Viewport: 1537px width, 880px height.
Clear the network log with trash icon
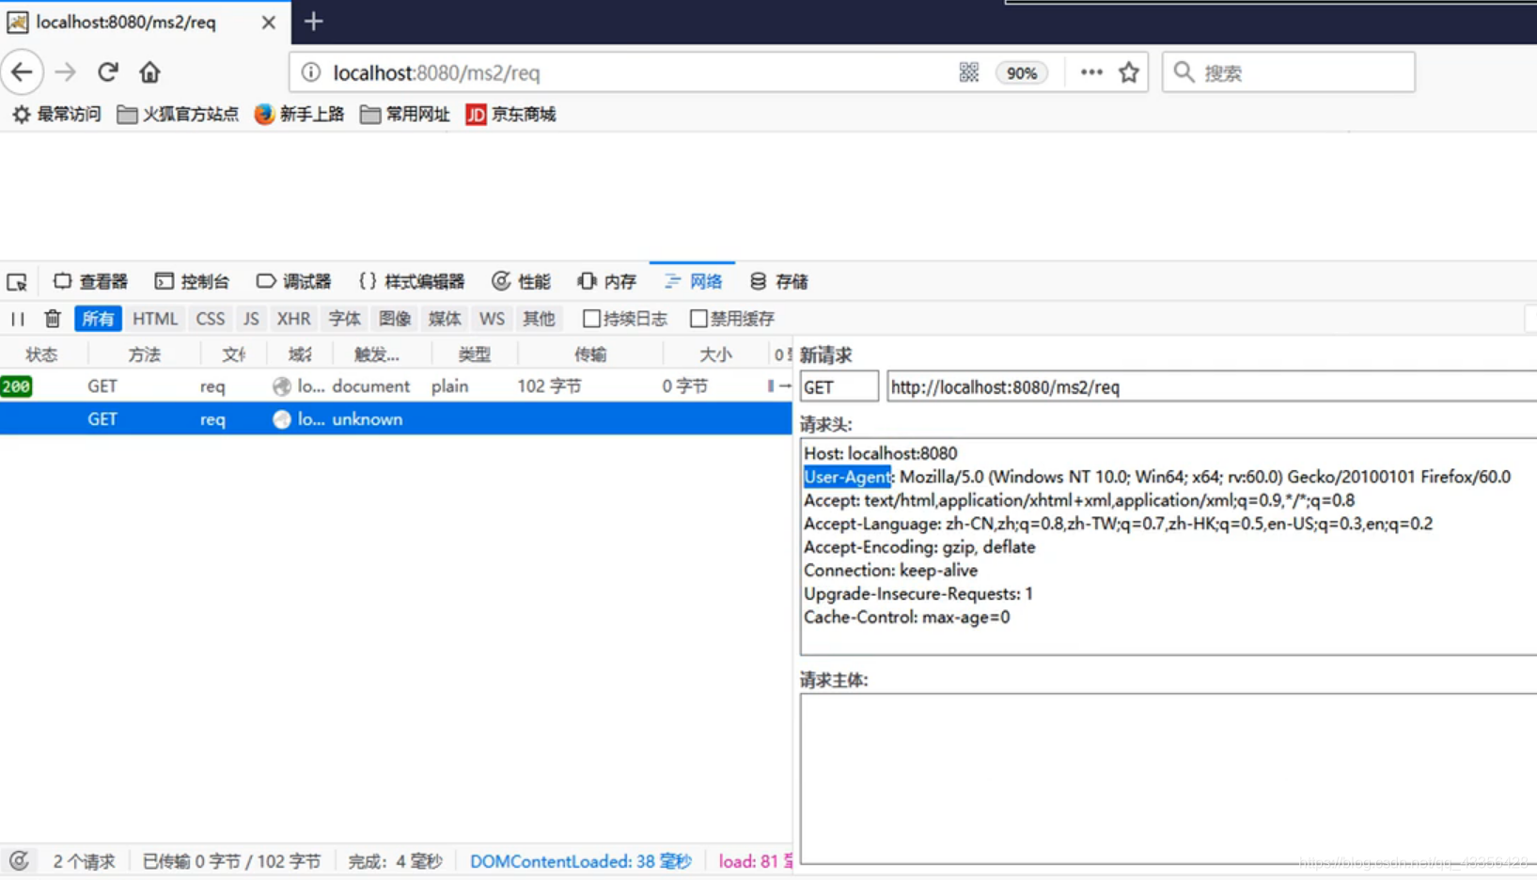tap(53, 319)
